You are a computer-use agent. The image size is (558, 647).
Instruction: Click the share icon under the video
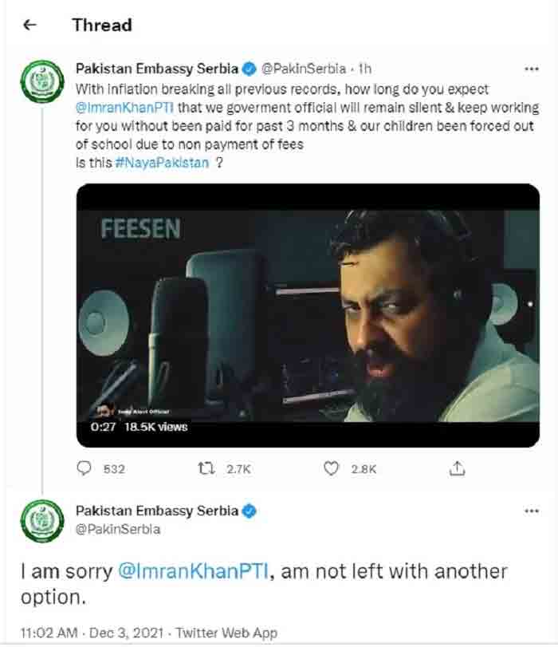pos(457,469)
